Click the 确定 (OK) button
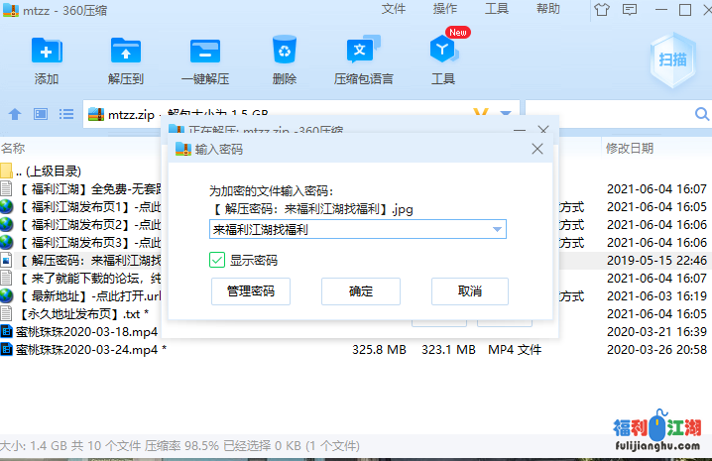This screenshot has height=461, width=712. 361,291
